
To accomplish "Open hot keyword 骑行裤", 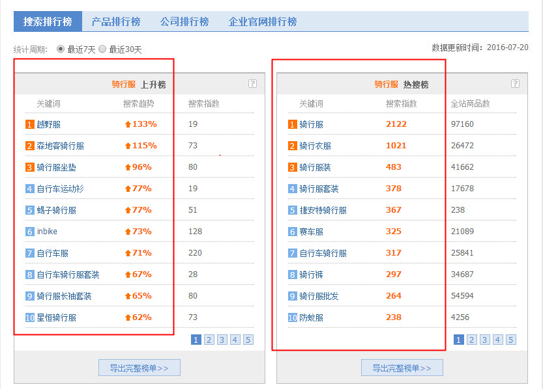I will point(312,275).
